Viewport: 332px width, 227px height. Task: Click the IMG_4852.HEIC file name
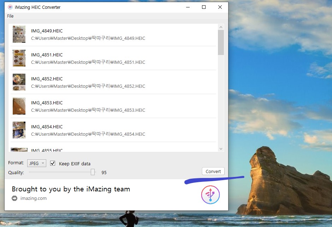click(47, 79)
